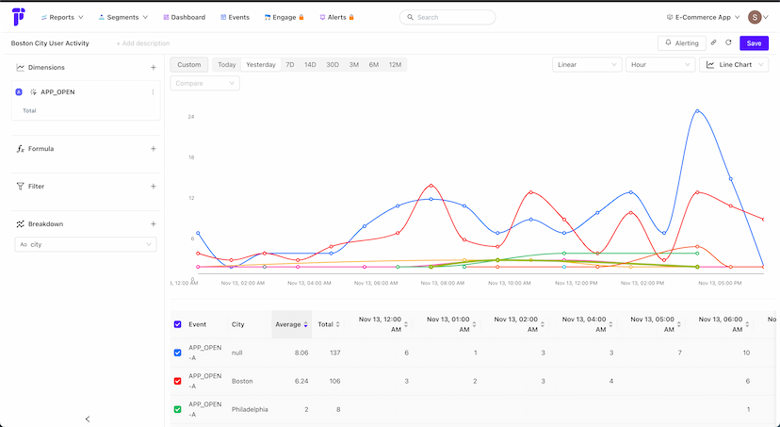The image size is (780, 427).
Task: Click Add description link
Action: 143,43
